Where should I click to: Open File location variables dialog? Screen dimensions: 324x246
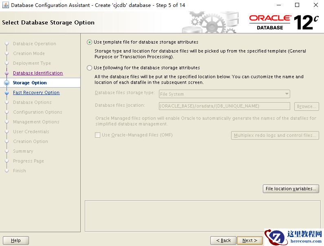point(291,189)
